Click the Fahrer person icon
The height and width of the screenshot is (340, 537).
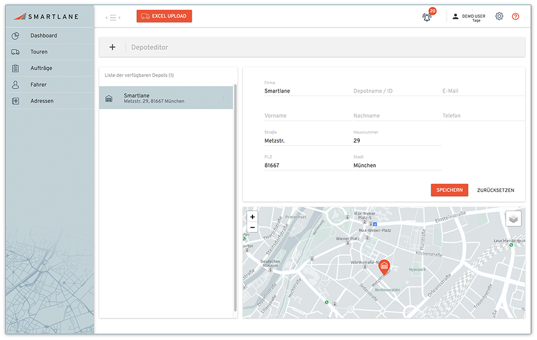pyautogui.click(x=15, y=85)
